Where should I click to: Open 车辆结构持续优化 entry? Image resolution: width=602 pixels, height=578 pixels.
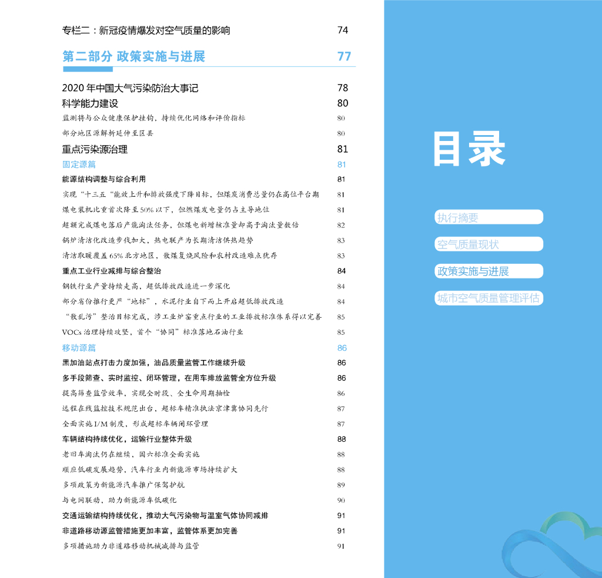point(127,439)
